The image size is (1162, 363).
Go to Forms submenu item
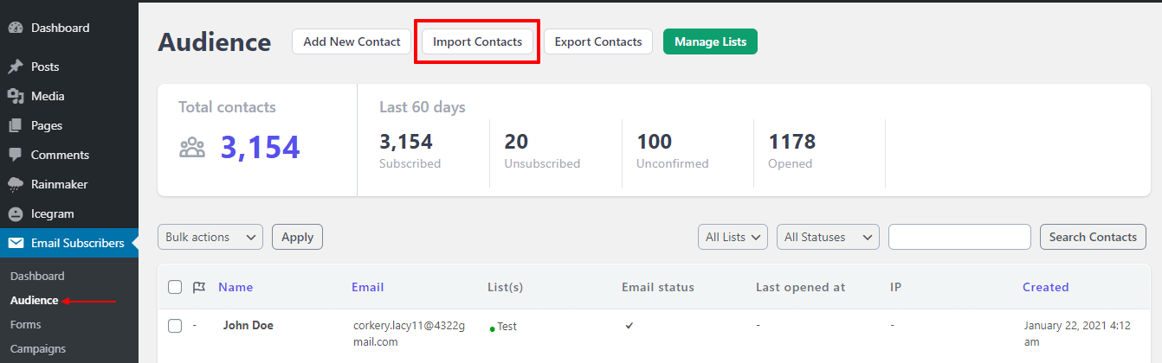pos(26,324)
